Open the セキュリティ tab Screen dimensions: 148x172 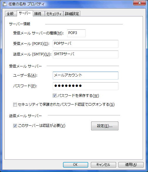54,14
